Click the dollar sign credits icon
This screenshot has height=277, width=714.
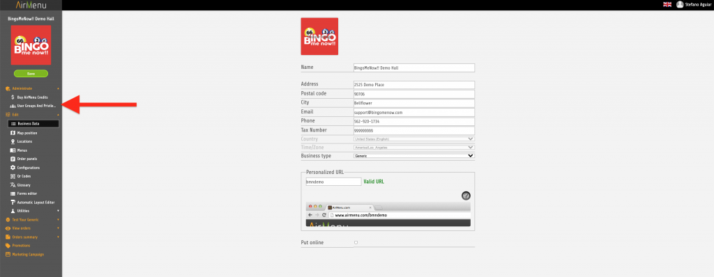coord(13,97)
